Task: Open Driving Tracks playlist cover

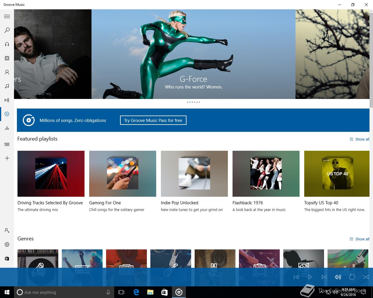Action: 51,174
